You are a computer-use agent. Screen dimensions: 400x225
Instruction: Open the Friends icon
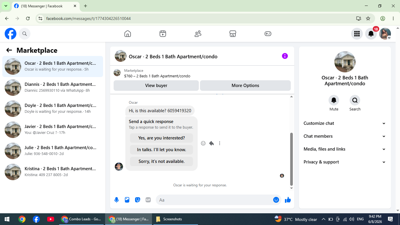(198, 34)
